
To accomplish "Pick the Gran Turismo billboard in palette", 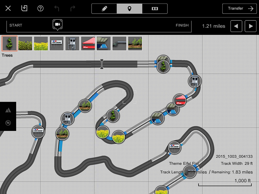I will coord(57,43).
